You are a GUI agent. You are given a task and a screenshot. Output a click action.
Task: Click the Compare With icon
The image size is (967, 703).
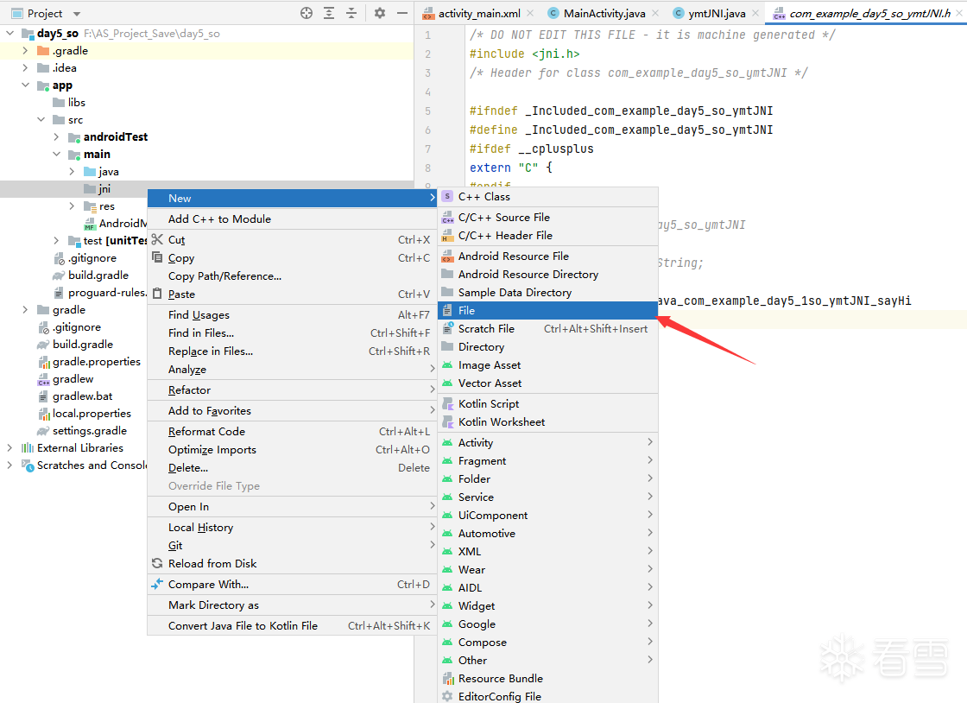(157, 583)
